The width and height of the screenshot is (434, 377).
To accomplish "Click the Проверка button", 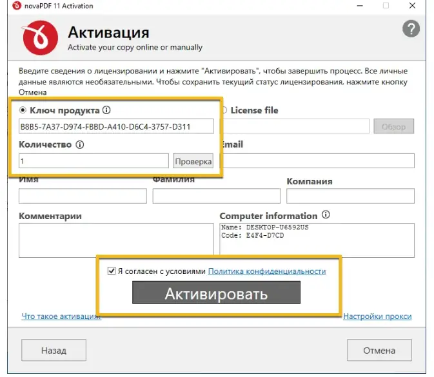I will pos(193,161).
